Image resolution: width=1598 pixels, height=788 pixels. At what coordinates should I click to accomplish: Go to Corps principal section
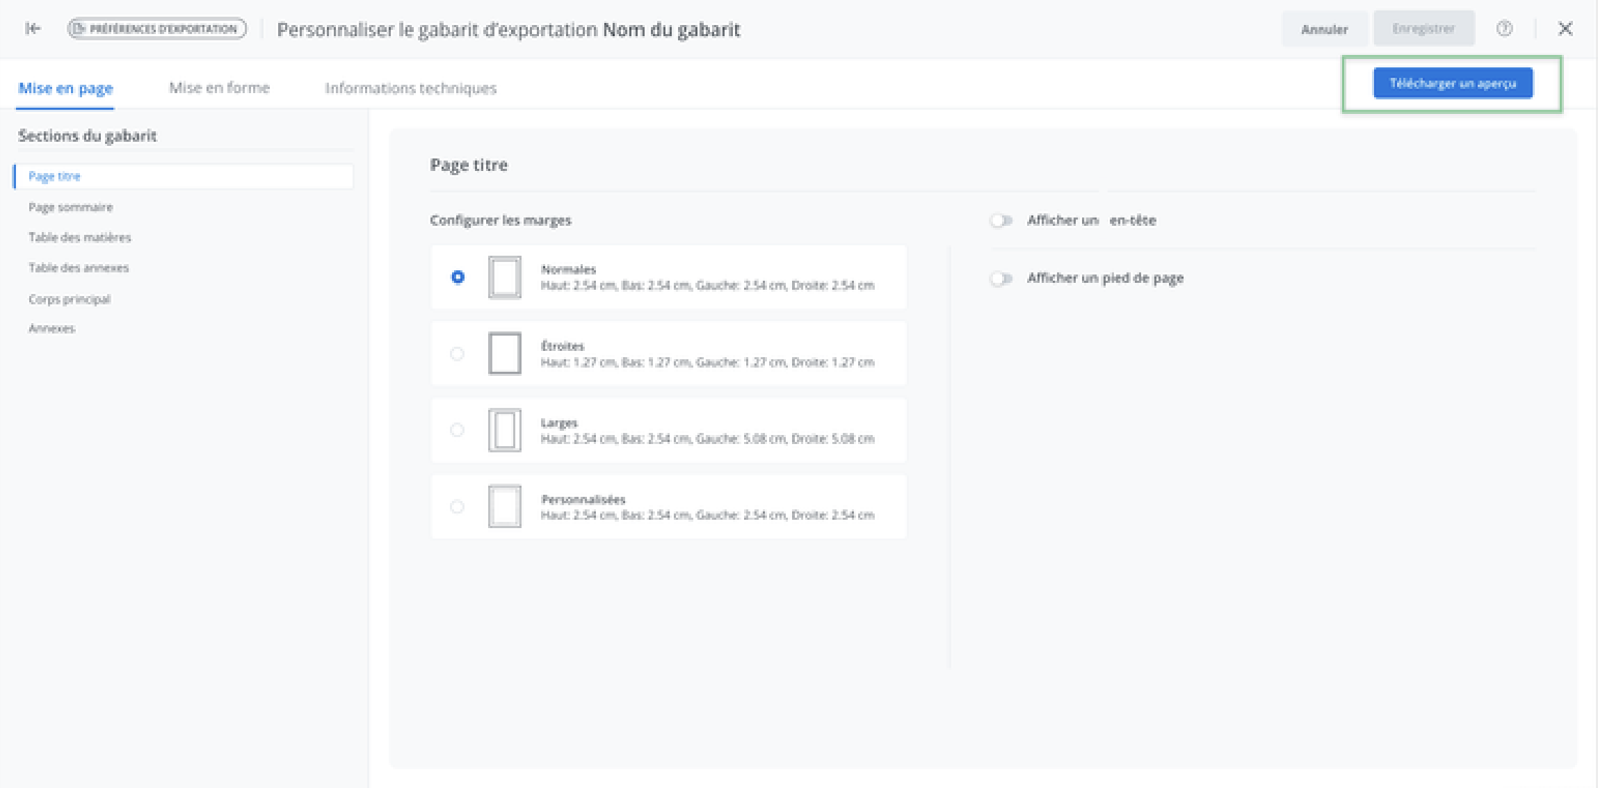70,299
